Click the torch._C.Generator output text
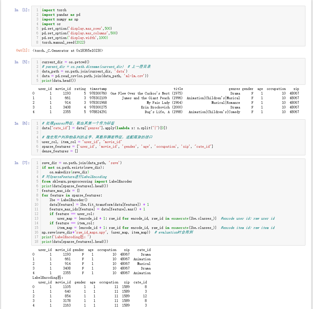 (68, 51)
